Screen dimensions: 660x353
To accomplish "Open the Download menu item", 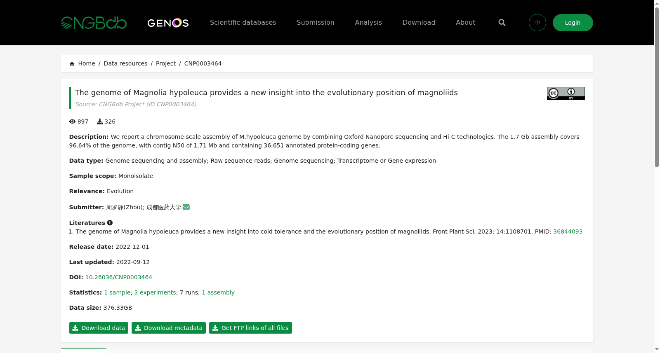I will click(419, 23).
